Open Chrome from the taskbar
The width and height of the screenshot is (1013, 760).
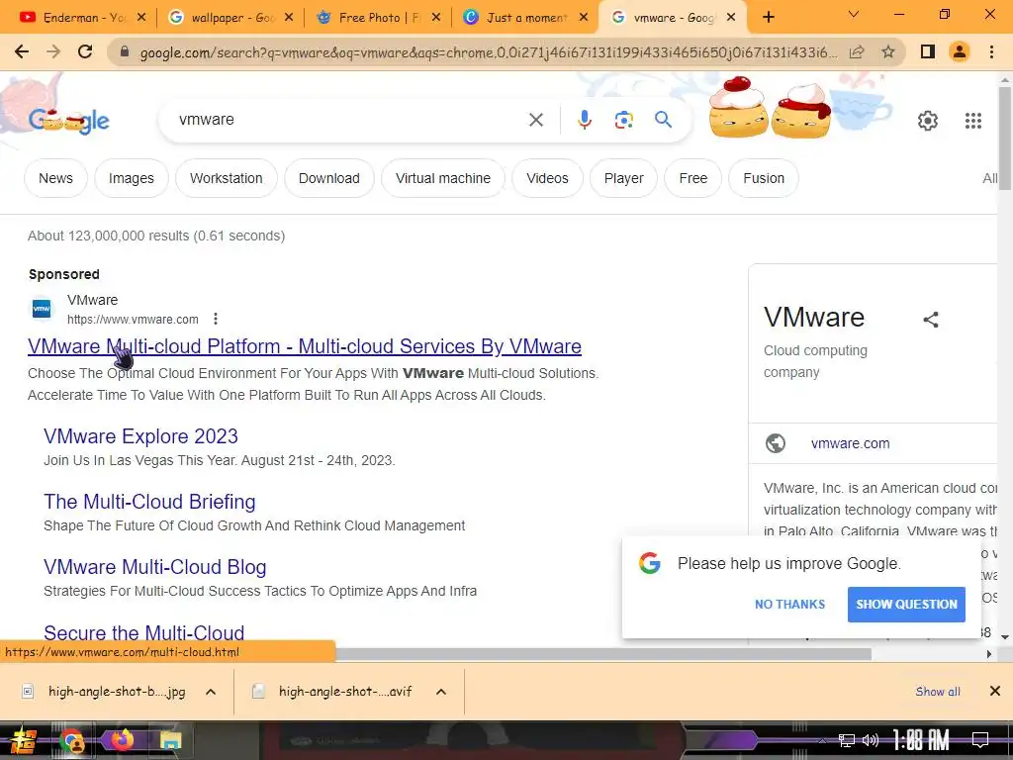[72, 740]
